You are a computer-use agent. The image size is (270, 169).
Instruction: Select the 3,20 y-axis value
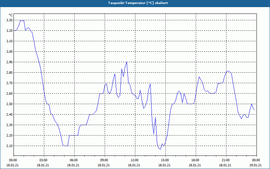tap(9, 31)
